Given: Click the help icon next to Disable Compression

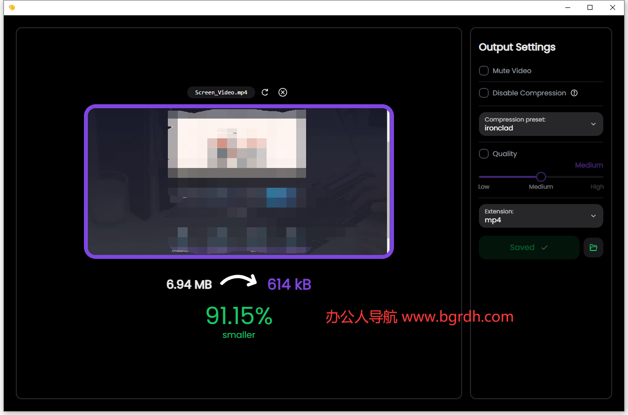Looking at the screenshot, I should pos(574,93).
